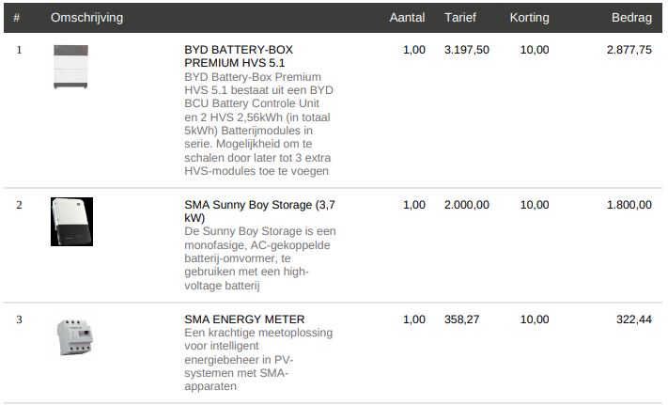
Task: Click the Bedrag column header
Action: (x=631, y=18)
